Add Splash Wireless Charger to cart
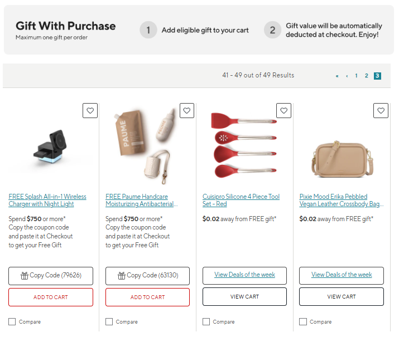Screen dimensions: 399x337 tap(51, 297)
